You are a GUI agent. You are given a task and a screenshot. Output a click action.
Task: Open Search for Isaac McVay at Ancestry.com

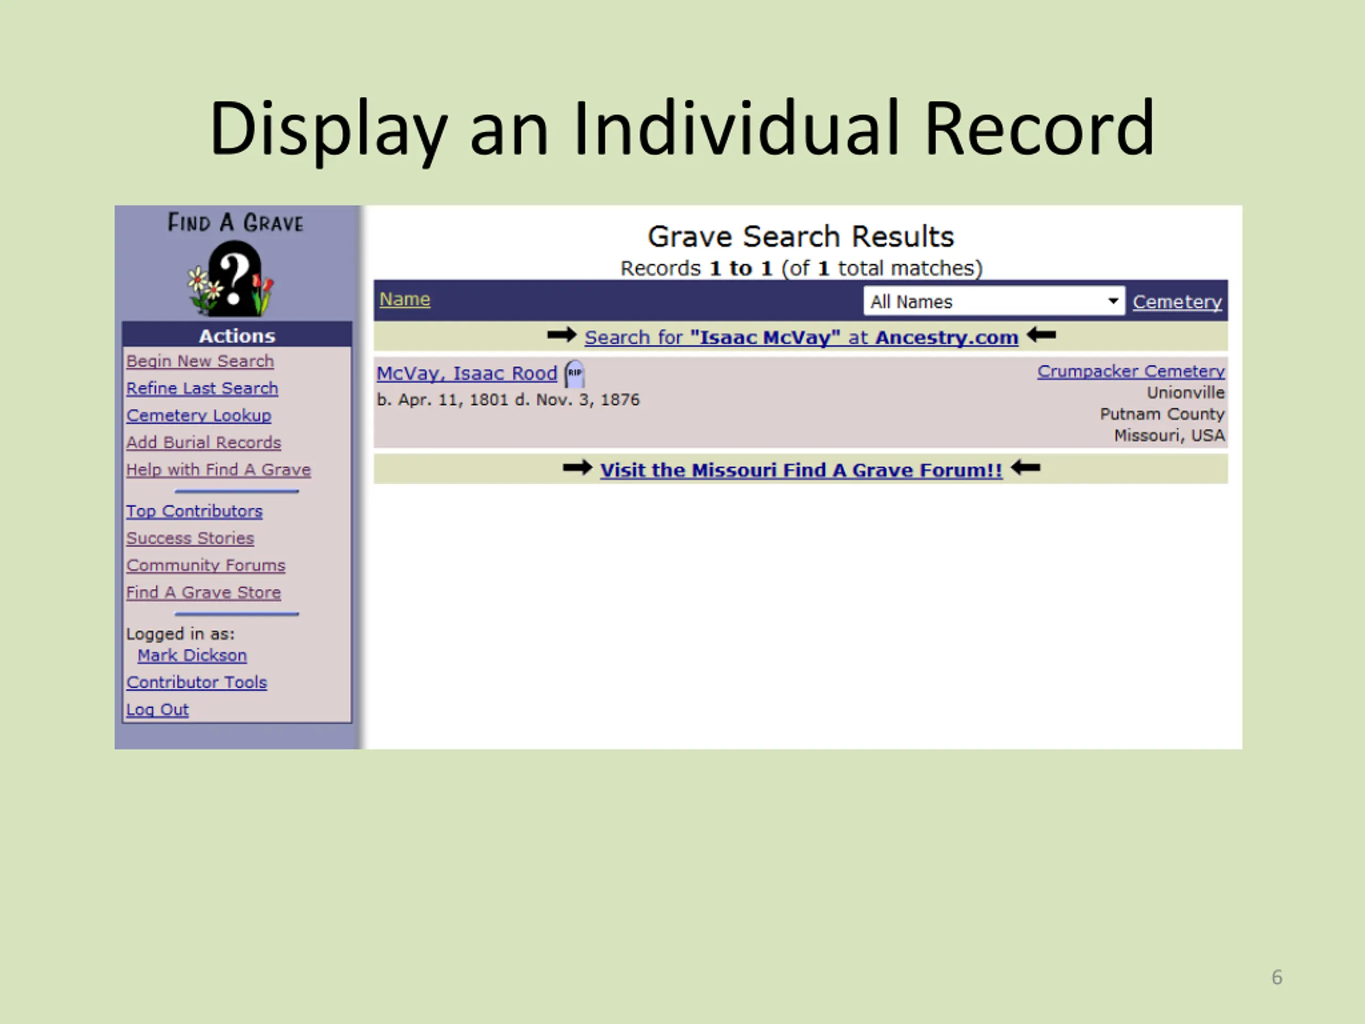tap(801, 337)
